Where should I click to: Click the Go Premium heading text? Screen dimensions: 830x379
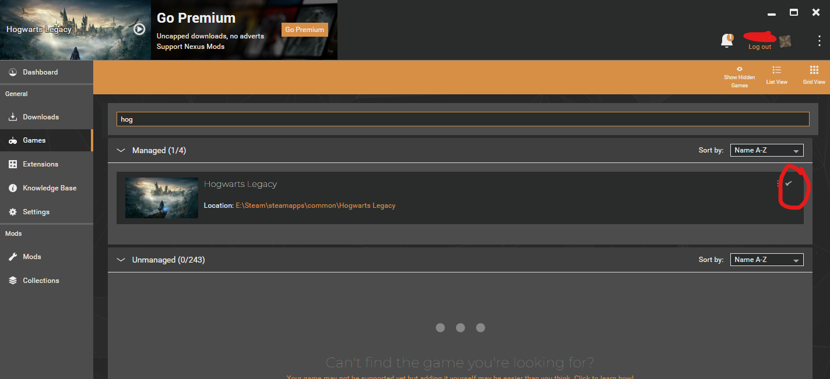196,18
